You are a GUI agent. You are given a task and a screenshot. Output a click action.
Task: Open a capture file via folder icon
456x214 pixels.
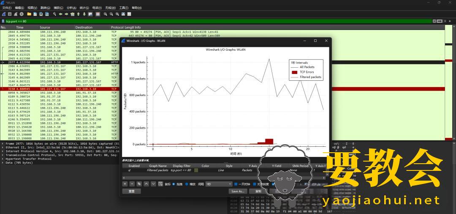coord(29,14)
